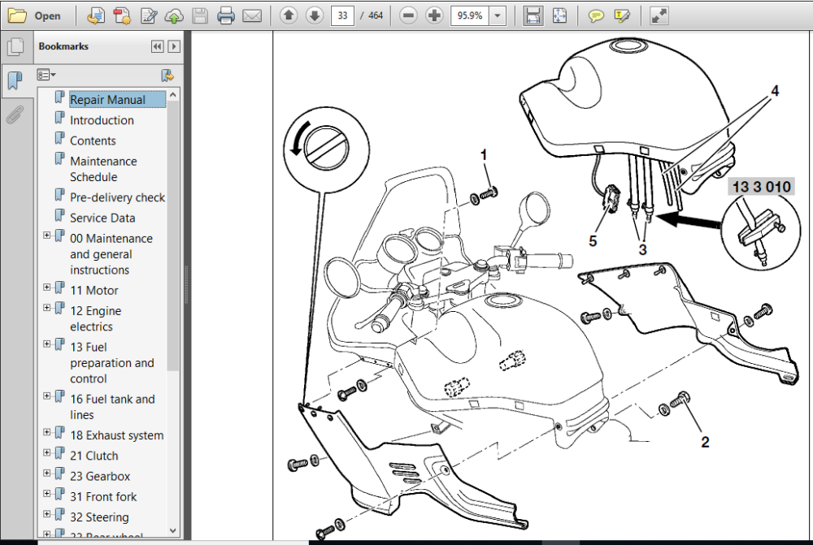Image resolution: width=813 pixels, height=545 pixels.
Task: Toggle the Page Thumbnails panel
Action: coord(15,47)
